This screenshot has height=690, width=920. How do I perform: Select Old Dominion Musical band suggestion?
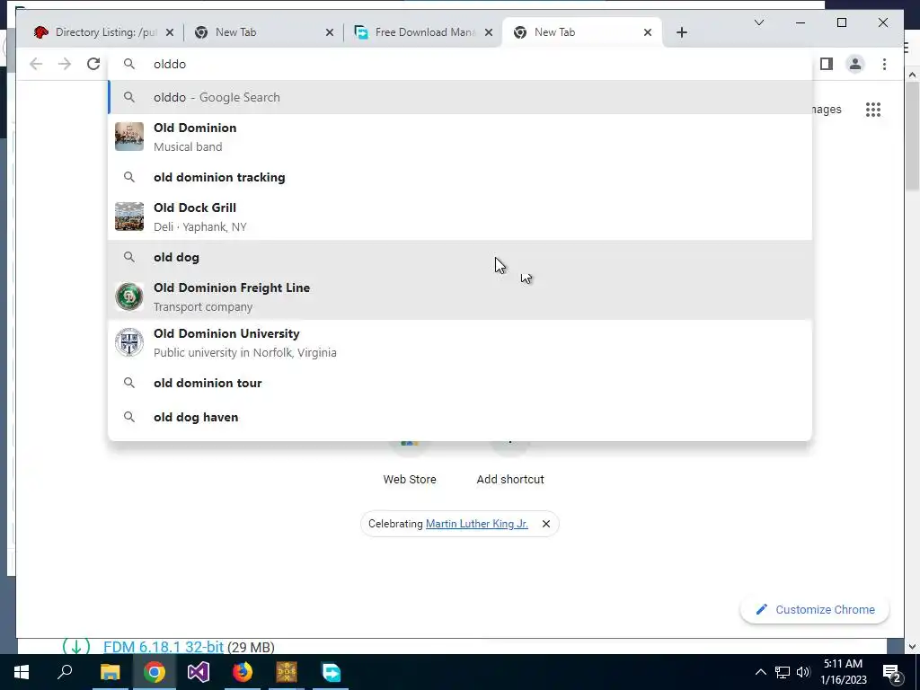(460, 137)
